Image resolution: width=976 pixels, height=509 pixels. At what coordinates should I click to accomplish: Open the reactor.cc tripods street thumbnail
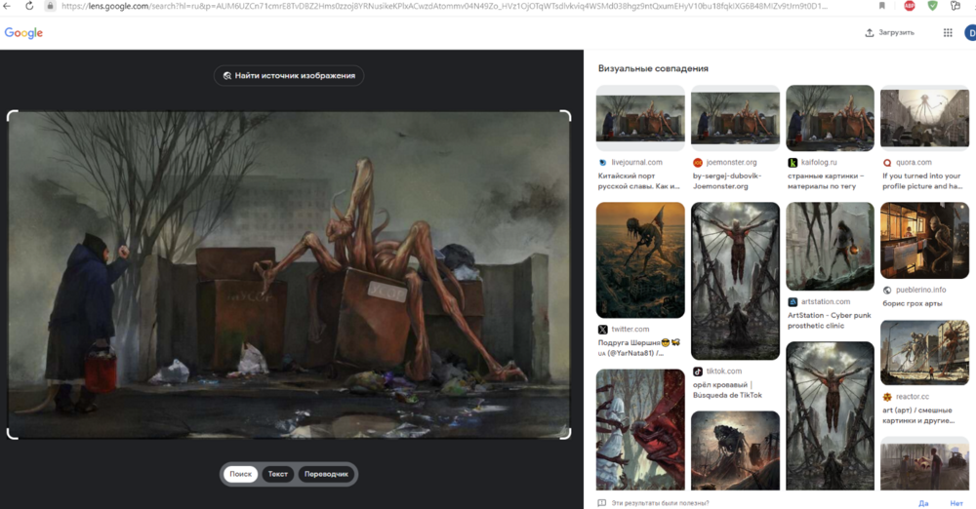[924, 353]
